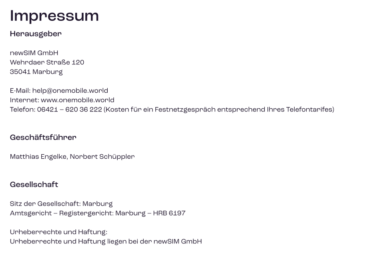Click the HRB 6197 register number
This screenshot has height=255, width=388.
(169, 213)
